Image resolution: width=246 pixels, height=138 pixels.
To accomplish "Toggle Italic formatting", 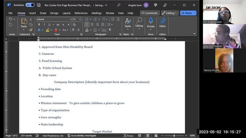I will click(x=44, y=25).
